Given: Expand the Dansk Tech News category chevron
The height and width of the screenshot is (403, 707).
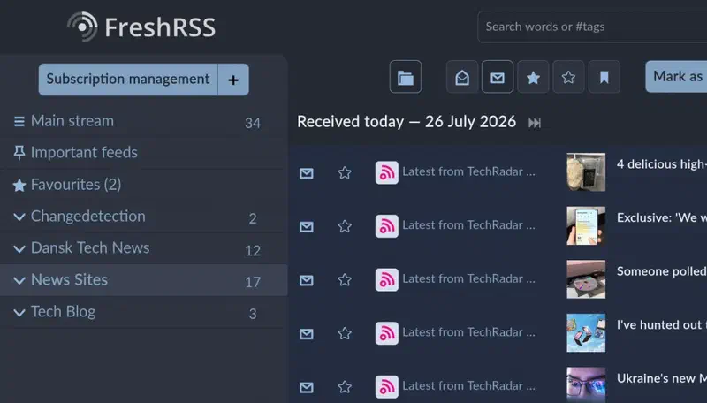Looking at the screenshot, I should coord(19,249).
